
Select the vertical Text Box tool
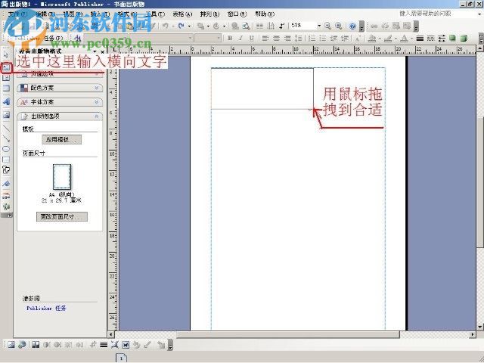pyautogui.click(x=6, y=78)
